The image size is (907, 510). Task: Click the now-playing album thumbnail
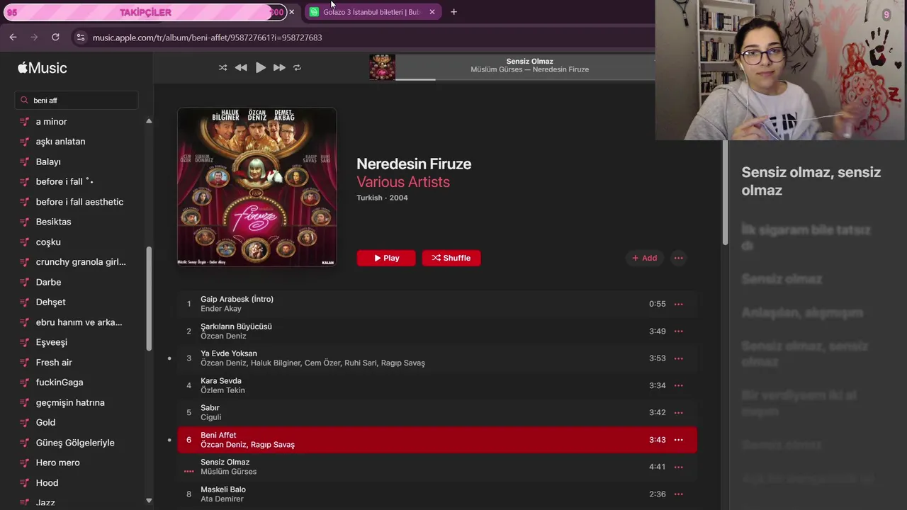pos(382,67)
